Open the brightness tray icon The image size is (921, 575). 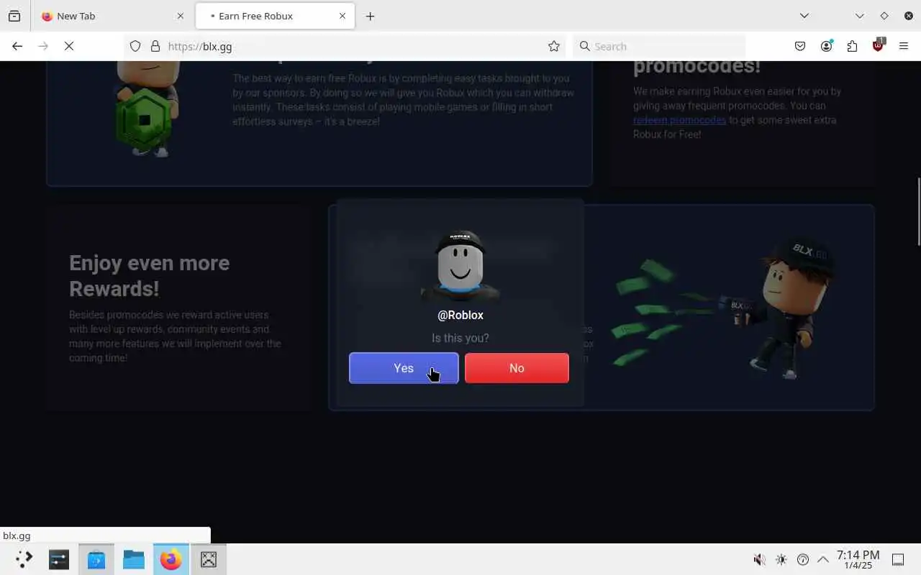[x=781, y=559]
